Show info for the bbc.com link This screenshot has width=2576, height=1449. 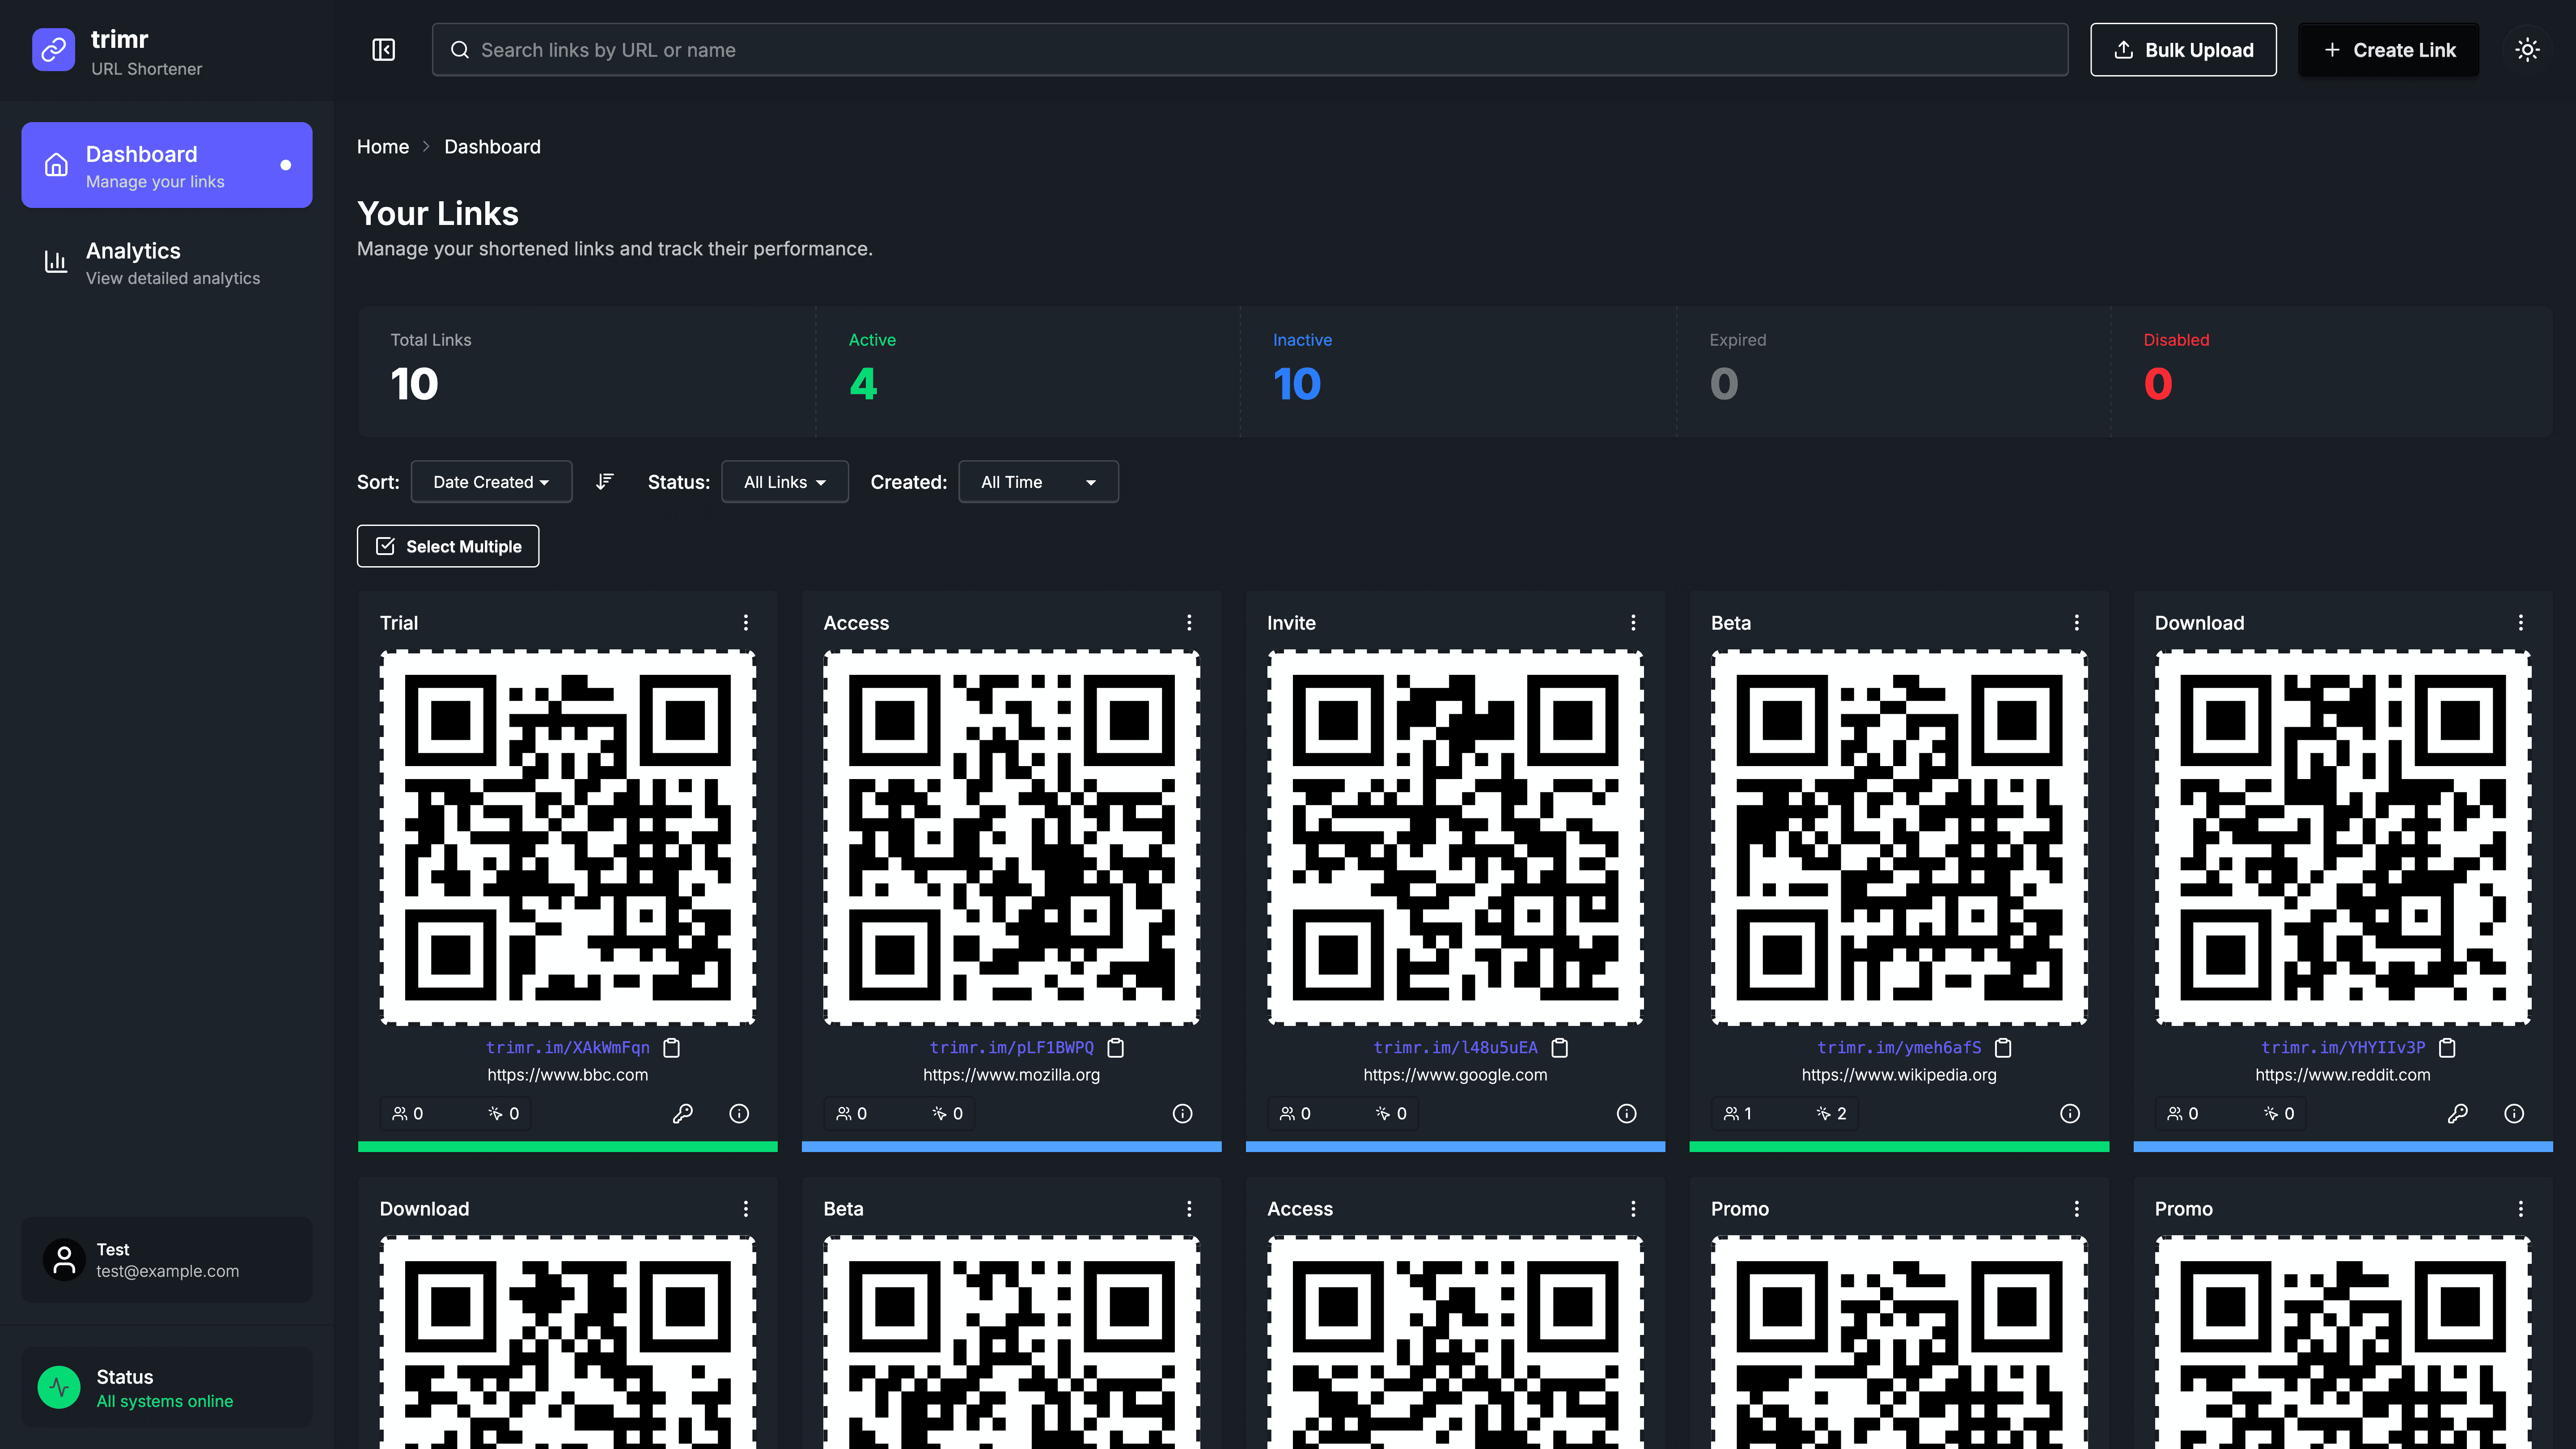739,1114
